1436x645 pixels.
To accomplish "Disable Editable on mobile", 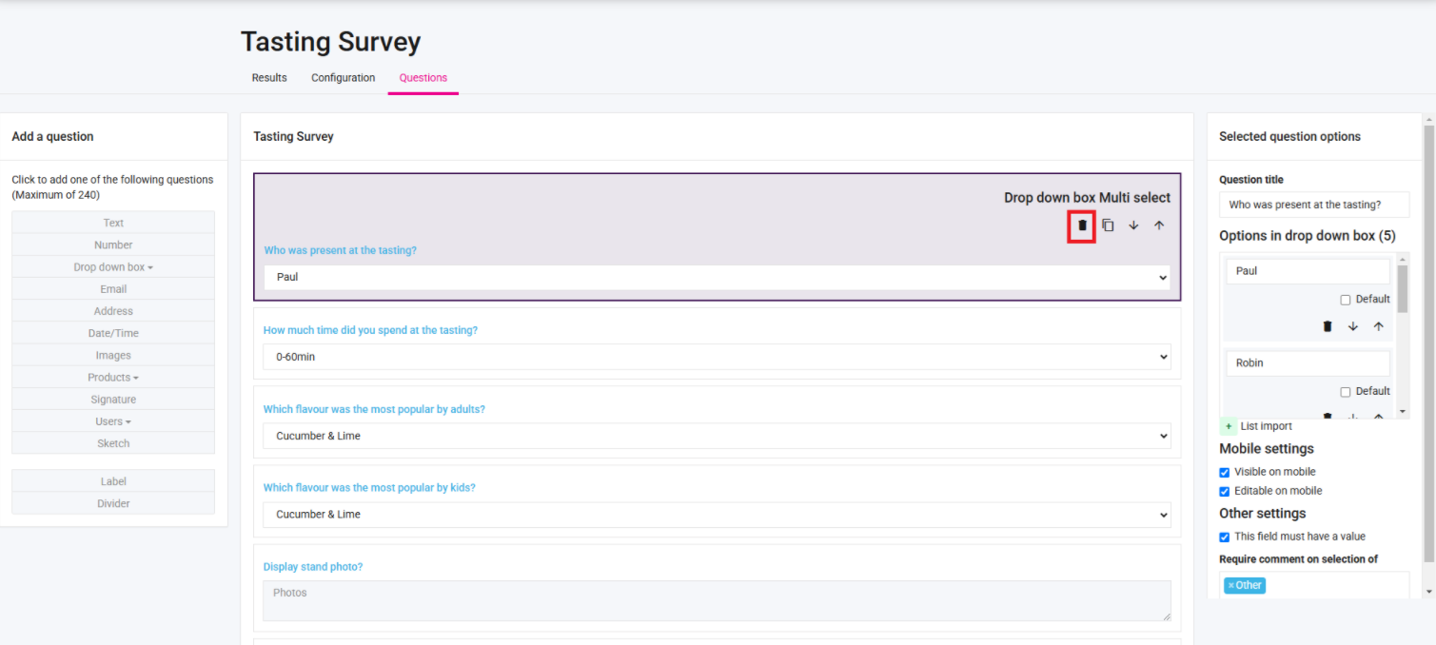I will (x=1225, y=491).
